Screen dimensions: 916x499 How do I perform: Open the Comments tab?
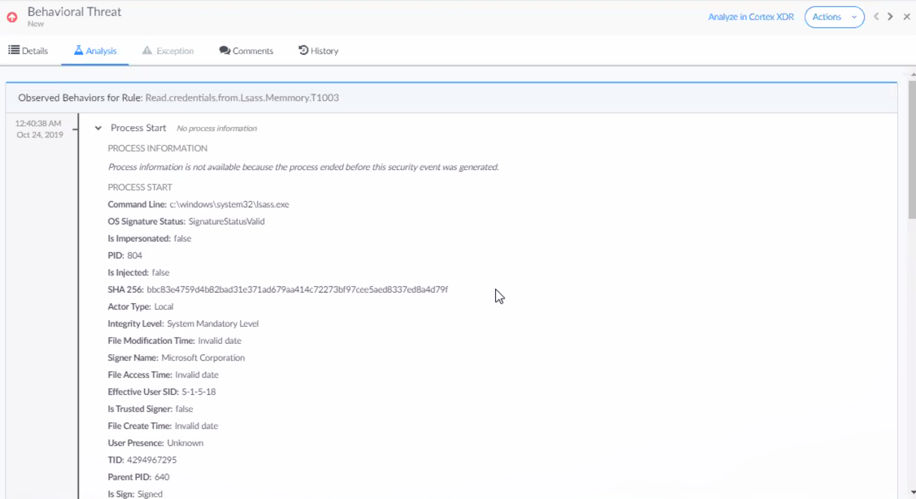(x=246, y=50)
